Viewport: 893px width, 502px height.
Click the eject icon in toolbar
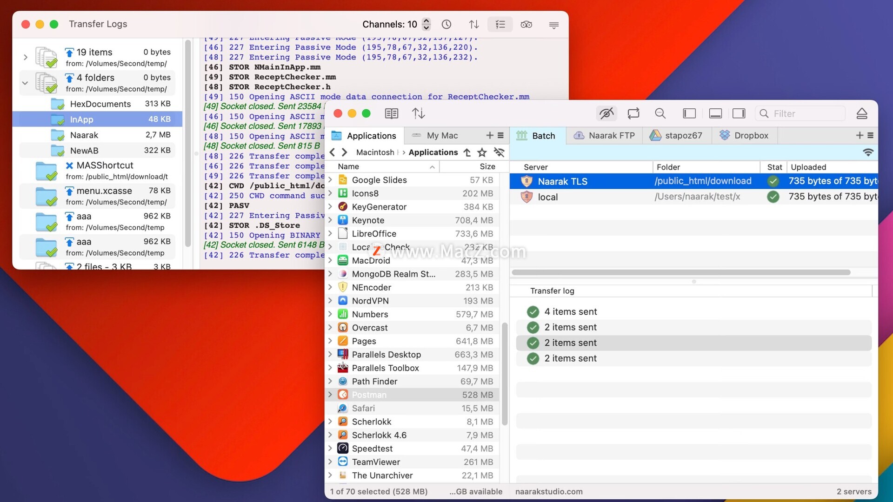coord(862,113)
